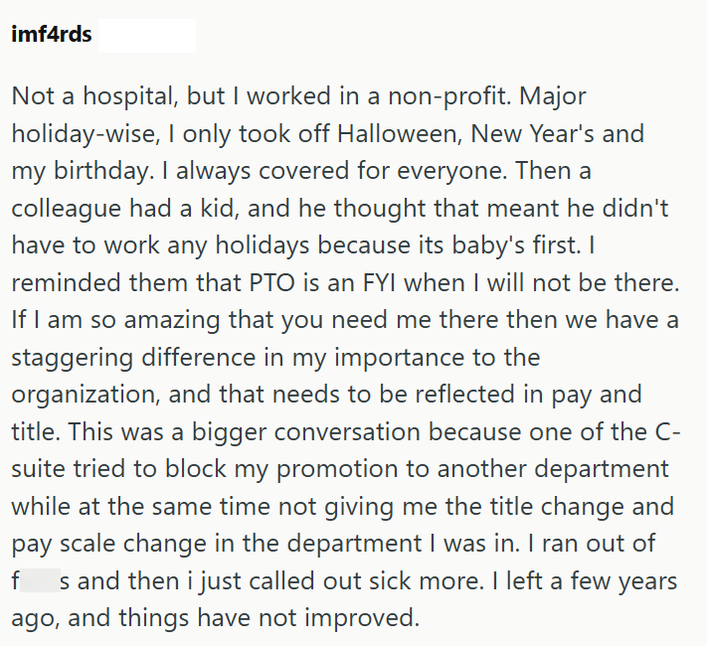Click the word improved. at the end
Viewport: 707px width, 646px height.
pyautogui.click(x=363, y=618)
